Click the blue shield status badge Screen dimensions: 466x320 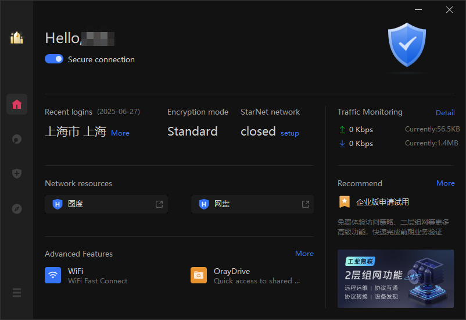click(407, 45)
